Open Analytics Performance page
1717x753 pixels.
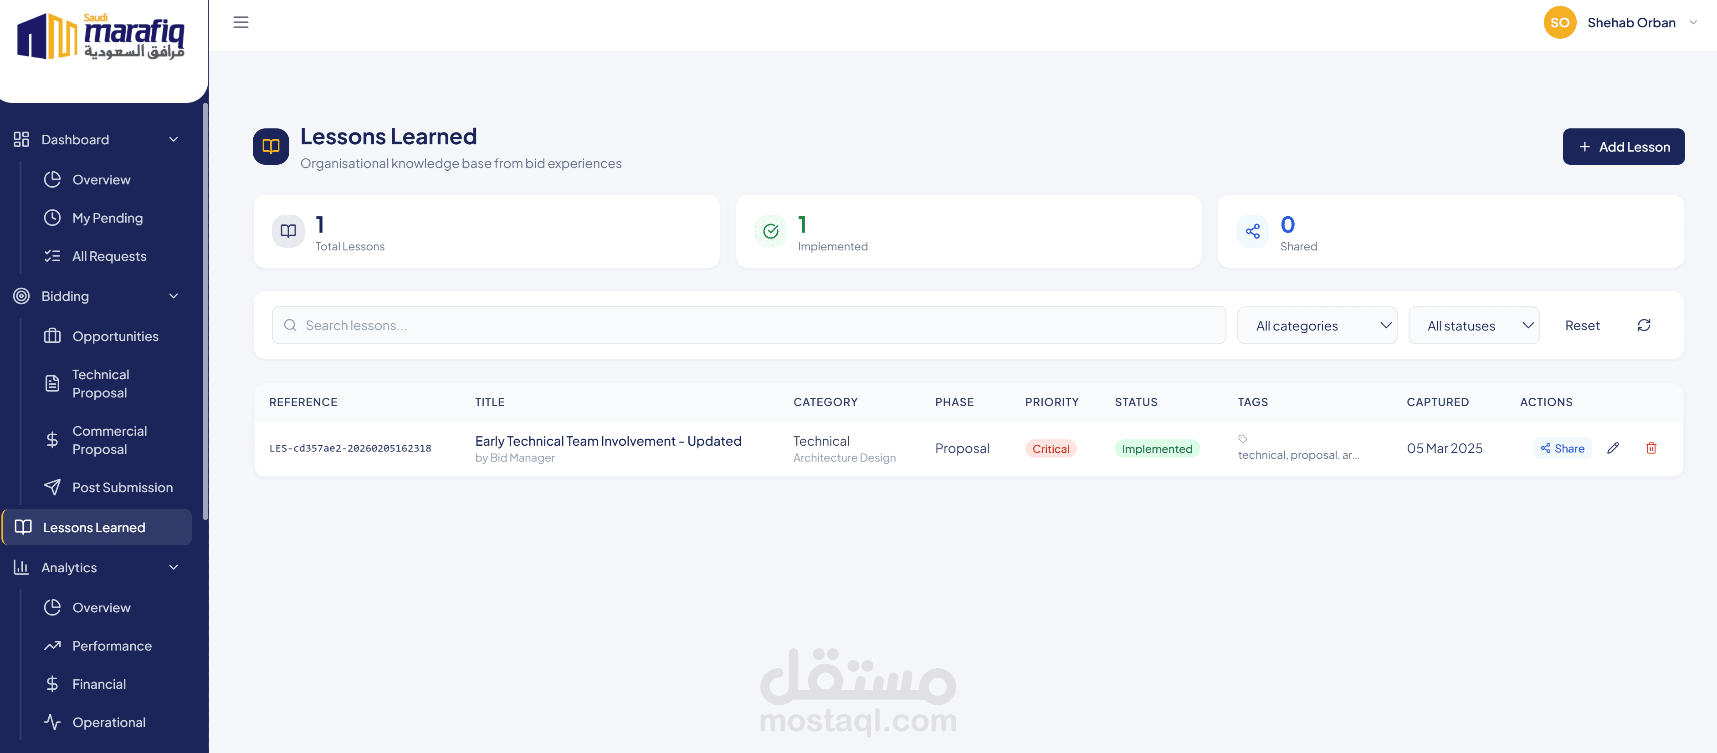[112, 646]
